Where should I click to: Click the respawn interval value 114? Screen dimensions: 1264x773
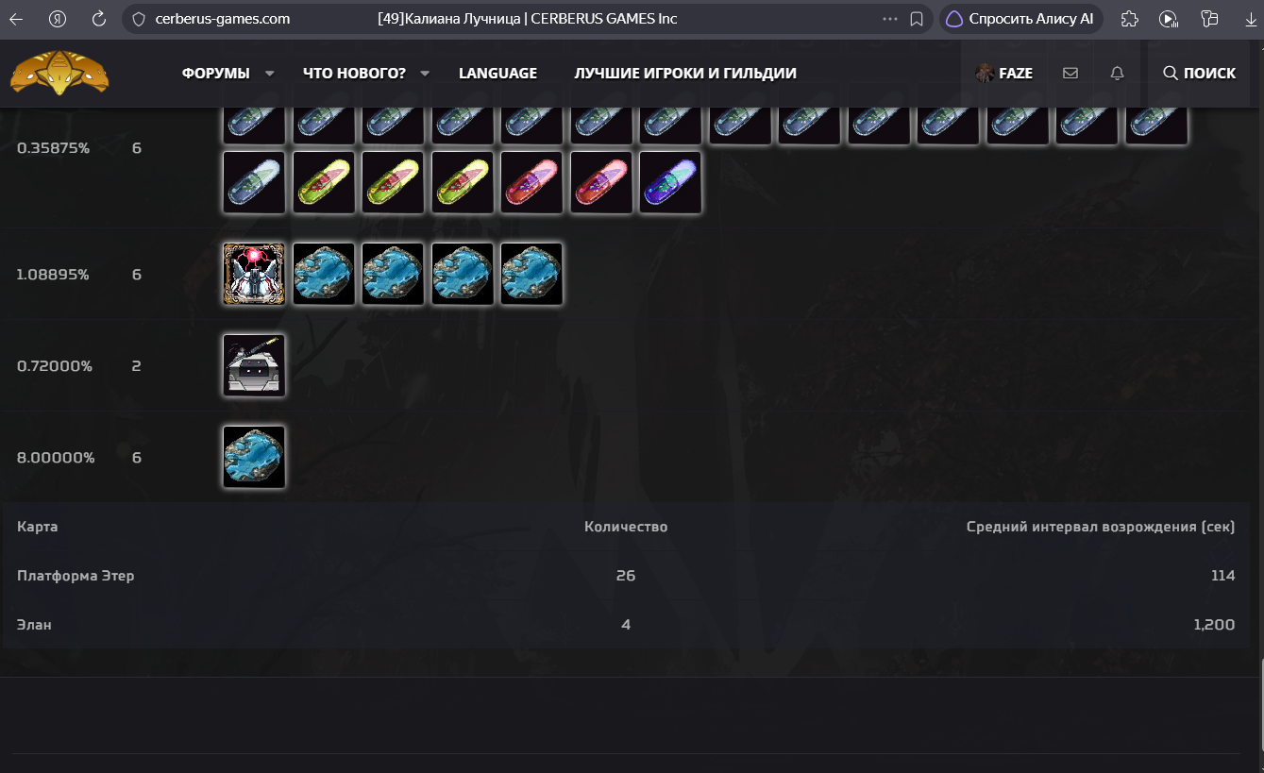(1223, 575)
